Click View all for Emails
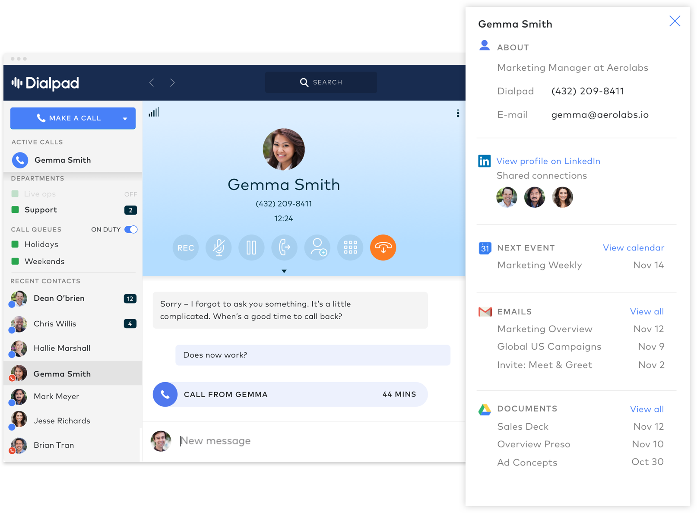This screenshot has width=697, height=513. tap(647, 312)
